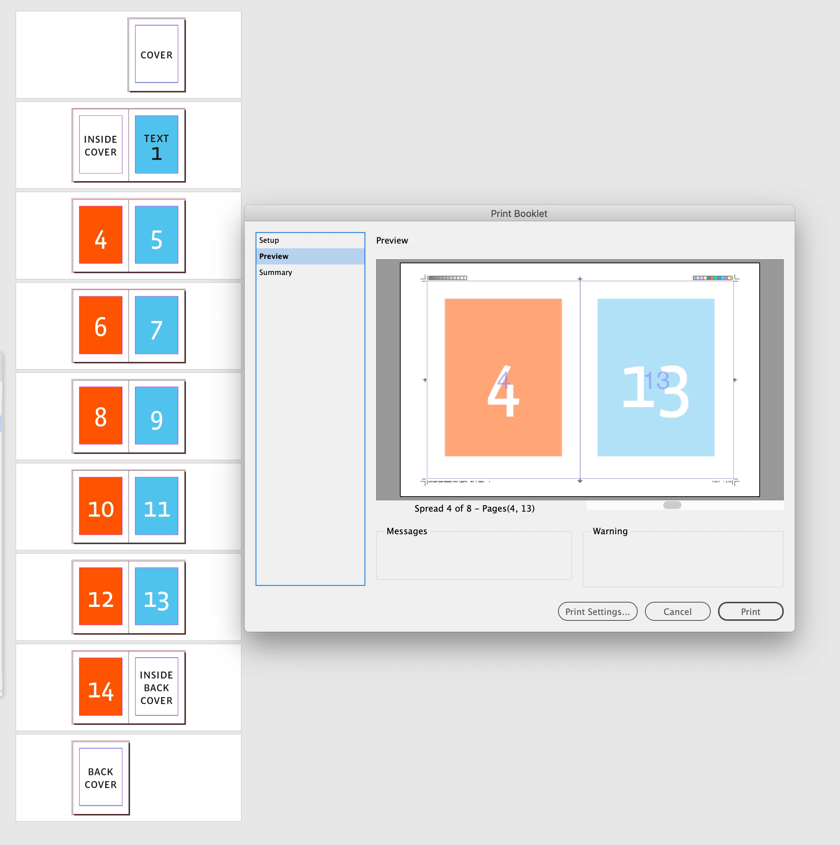Click INSIDE BACK COVER page thumbnail
This screenshot has height=845, width=840.
click(157, 687)
